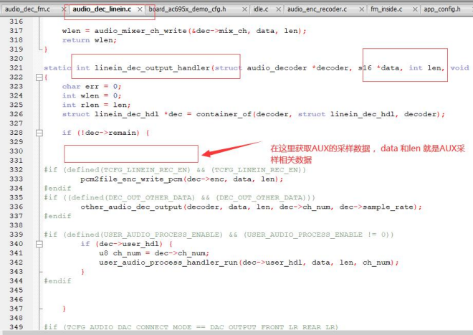Select the audio_dec_linein.c tab

coord(102,9)
